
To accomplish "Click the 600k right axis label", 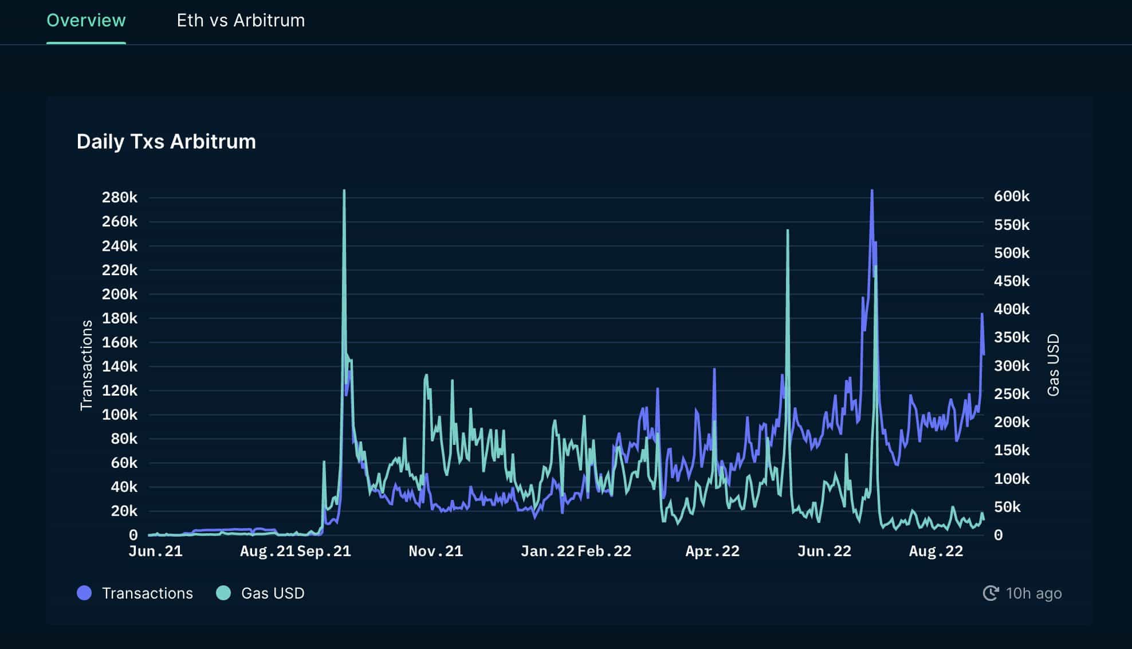I will point(1012,197).
